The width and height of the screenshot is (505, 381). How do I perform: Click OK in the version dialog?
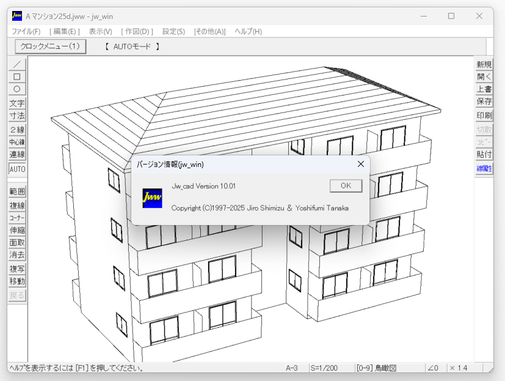[345, 187]
